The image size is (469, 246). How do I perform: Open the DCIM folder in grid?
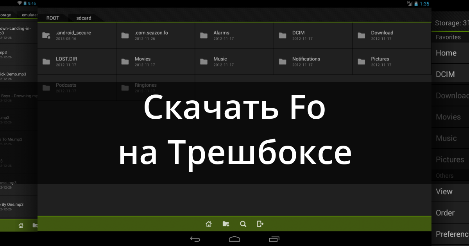pos(313,36)
